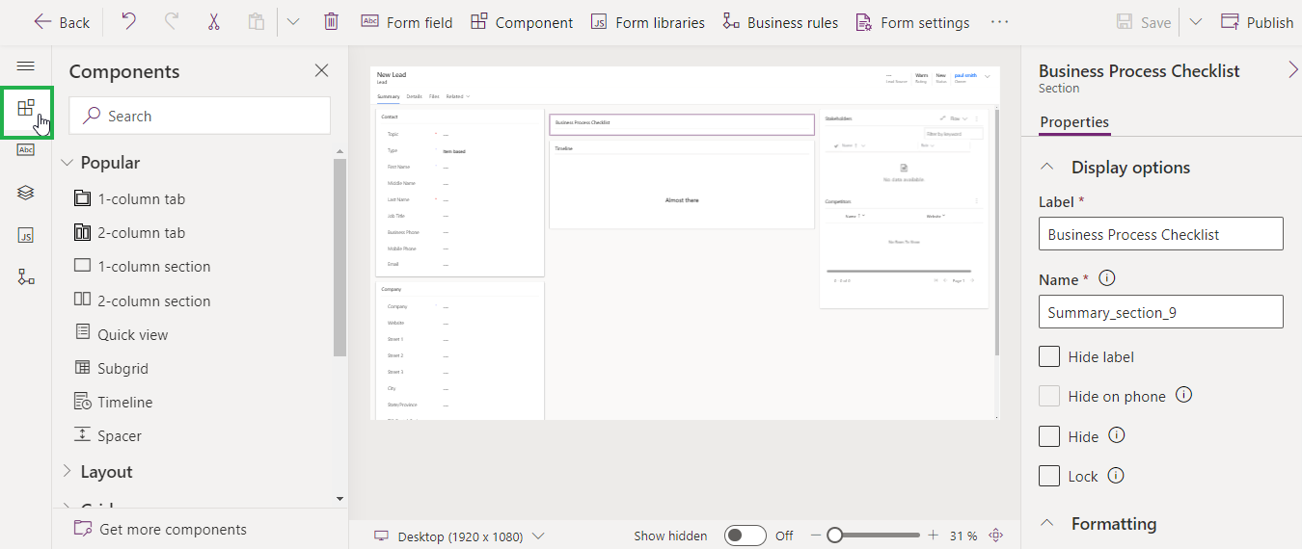
Task: Check the Lock checkbox
Action: pos(1049,476)
